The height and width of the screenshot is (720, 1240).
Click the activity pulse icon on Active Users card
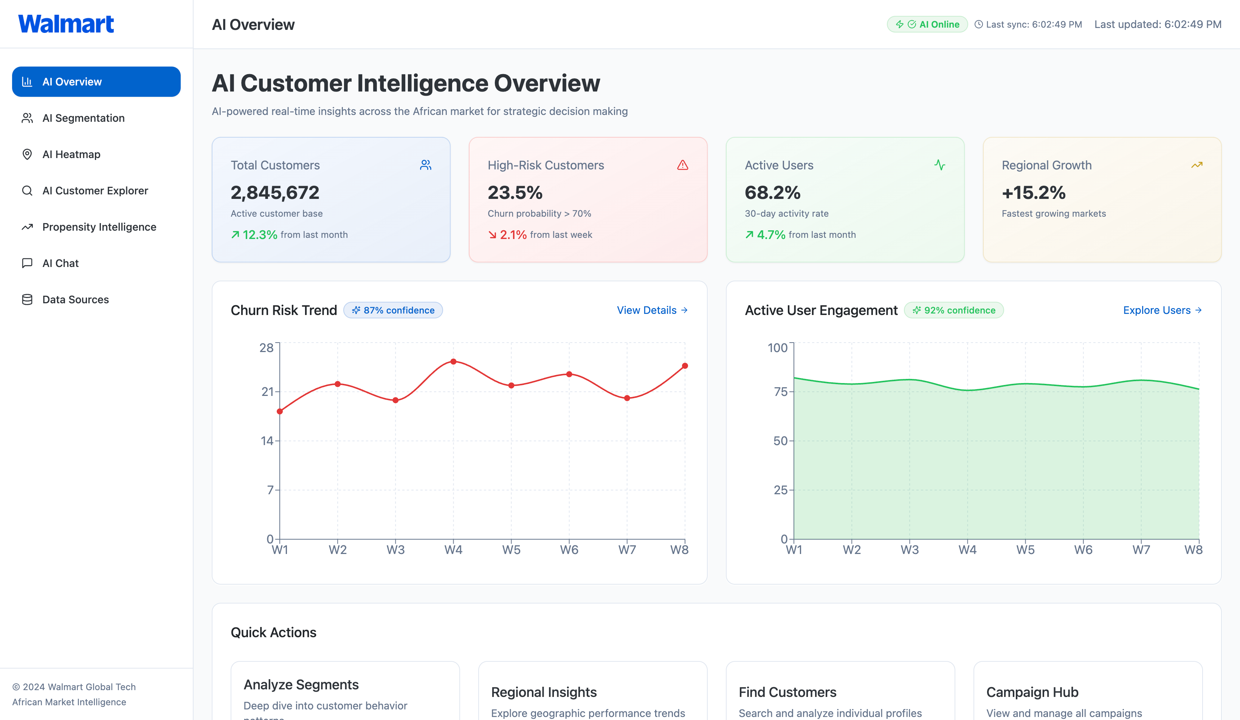pos(940,165)
